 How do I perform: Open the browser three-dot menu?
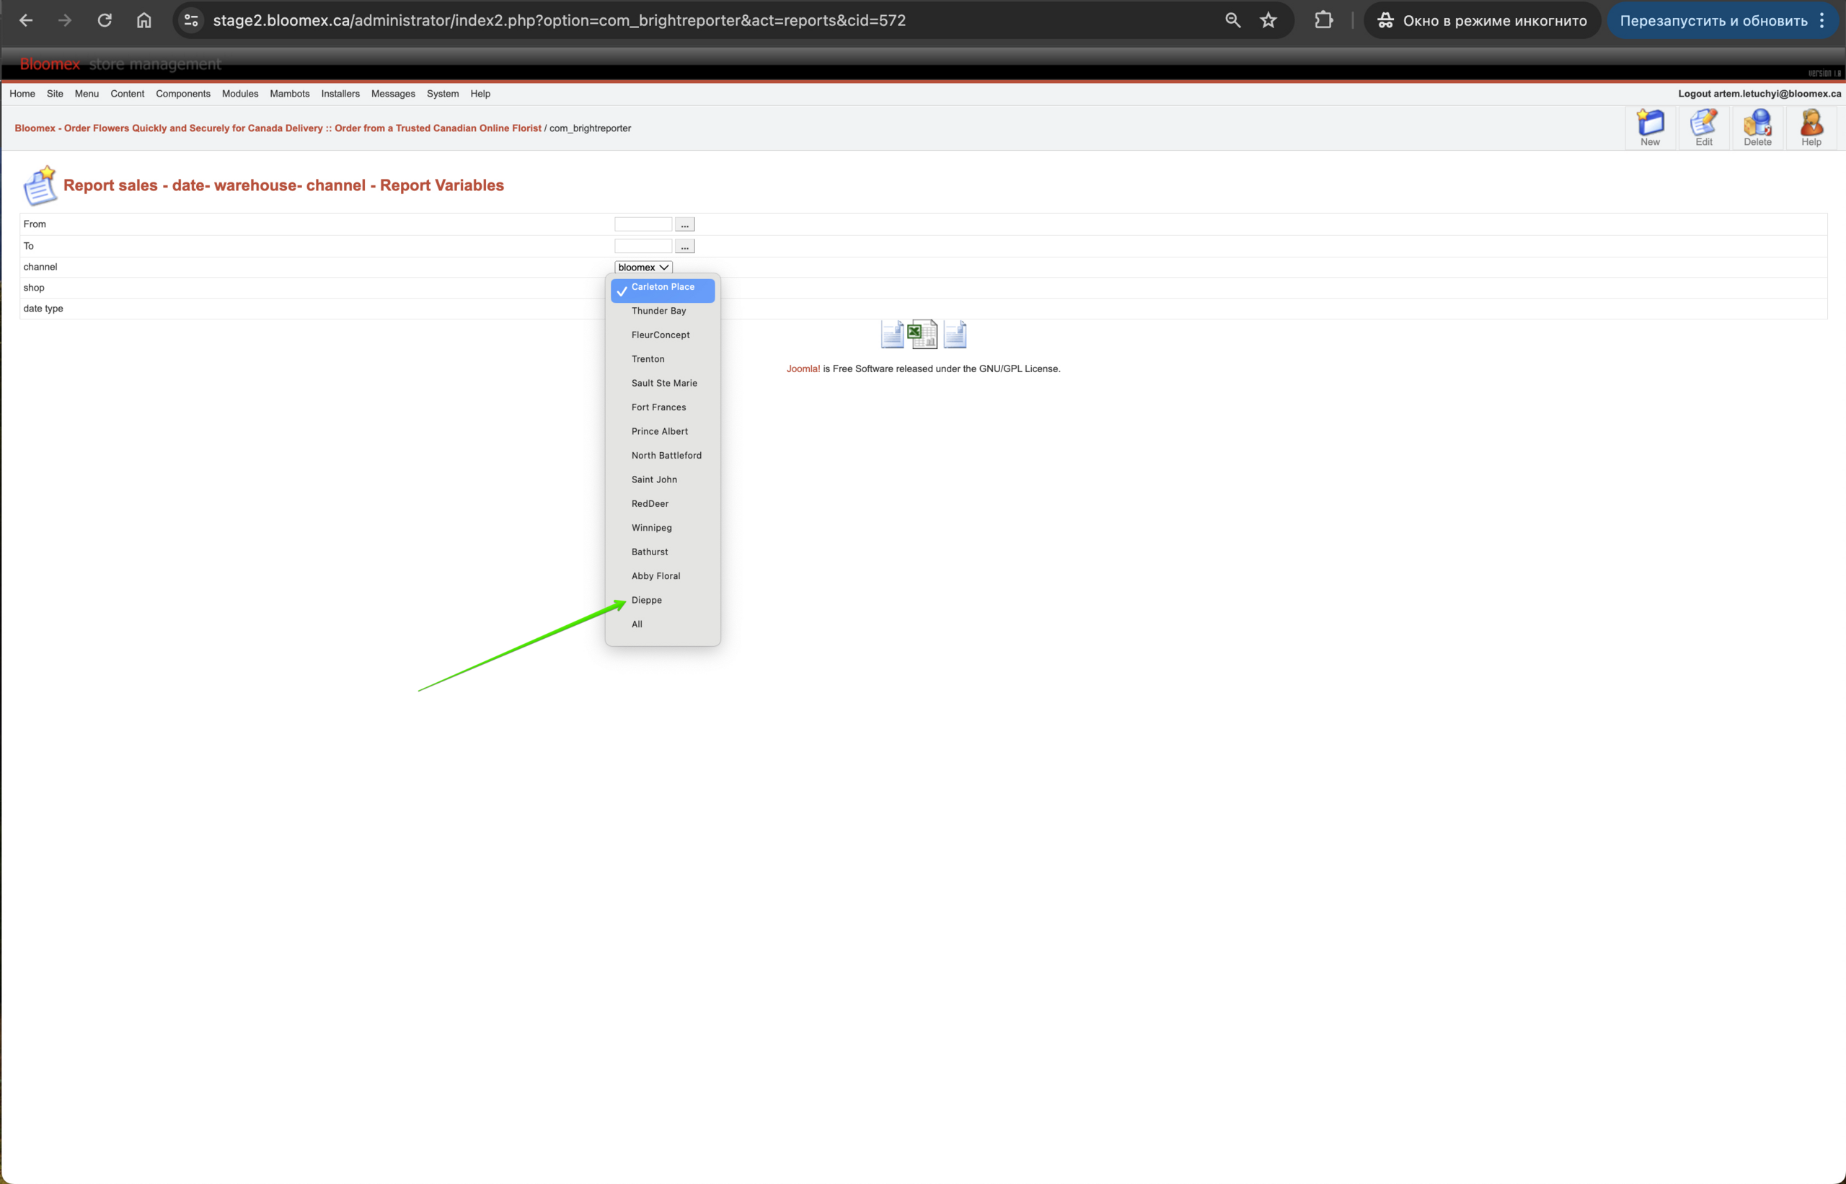(1822, 21)
